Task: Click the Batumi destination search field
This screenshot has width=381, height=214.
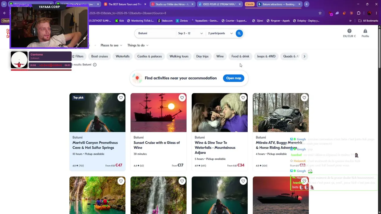Action: tap(155, 33)
